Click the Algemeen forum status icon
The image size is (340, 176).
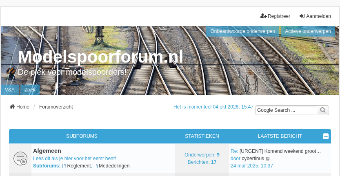20,159
